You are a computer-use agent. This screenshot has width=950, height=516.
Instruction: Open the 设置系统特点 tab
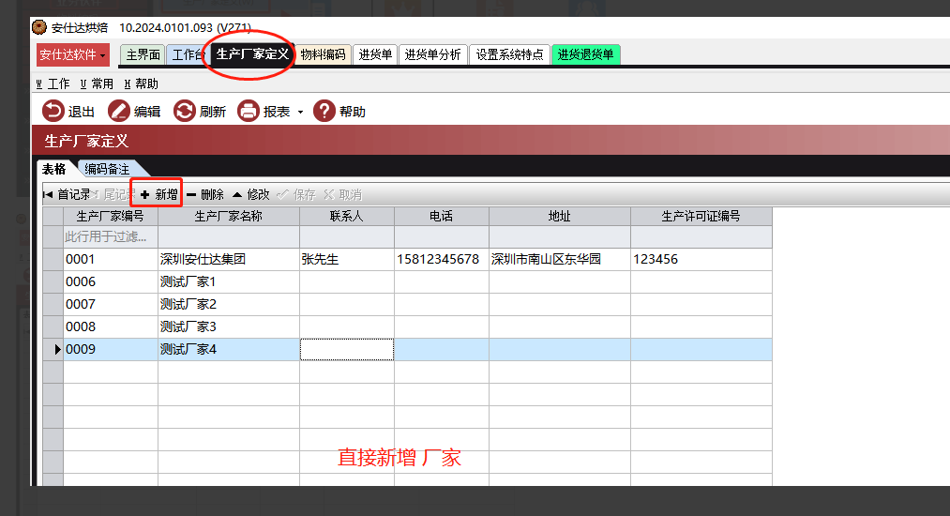point(509,55)
